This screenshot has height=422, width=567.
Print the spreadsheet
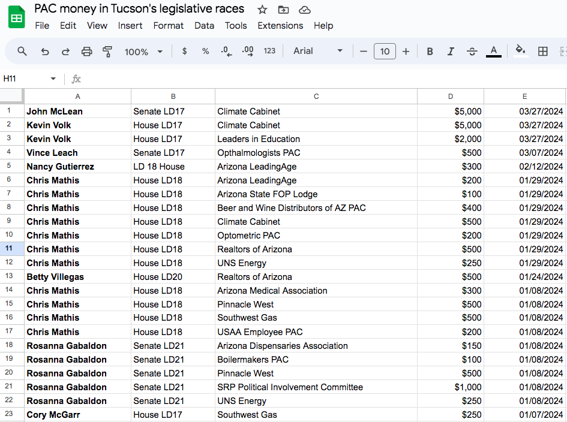(86, 52)
